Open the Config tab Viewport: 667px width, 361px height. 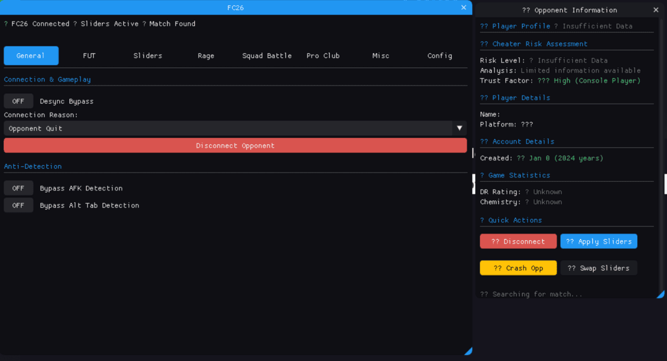click(x=439, y=56)
